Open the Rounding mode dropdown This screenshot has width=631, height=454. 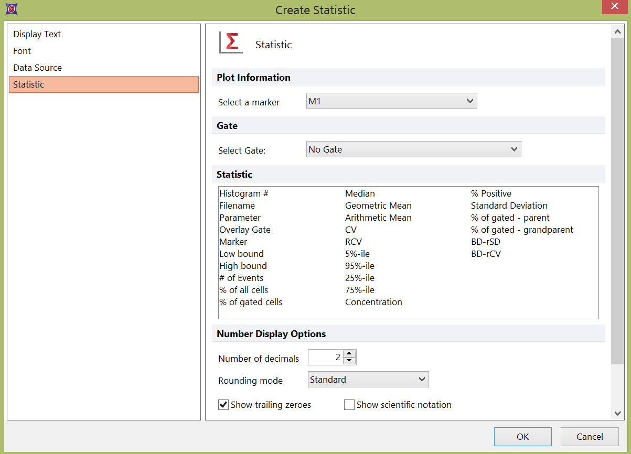(x=368, y=380)
